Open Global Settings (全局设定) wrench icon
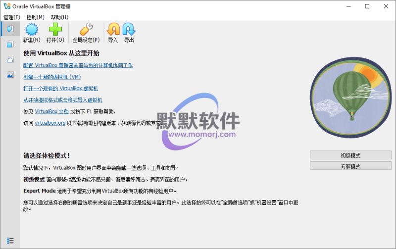The height and width of the screenshot is (249, 396). [86, 29]
